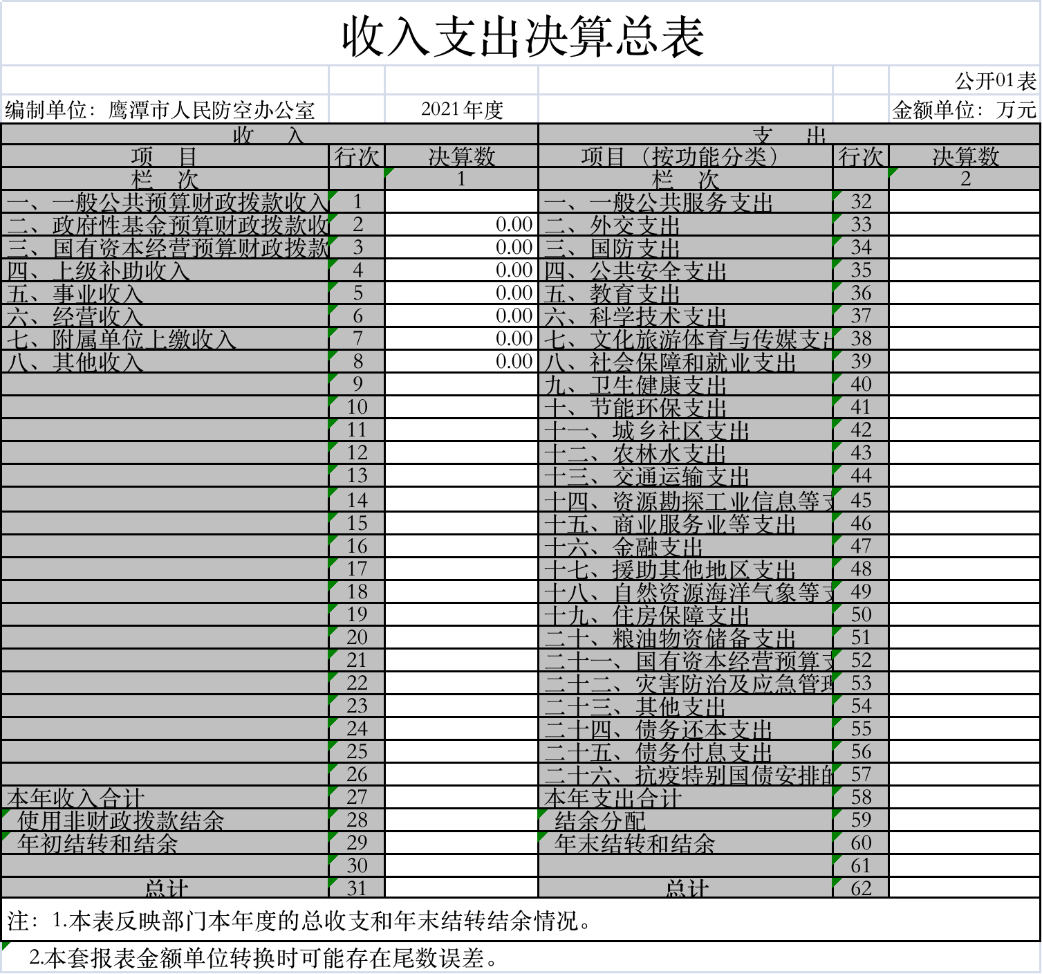
Task: Select the 收入 section header
Action: tap(270, 135)
